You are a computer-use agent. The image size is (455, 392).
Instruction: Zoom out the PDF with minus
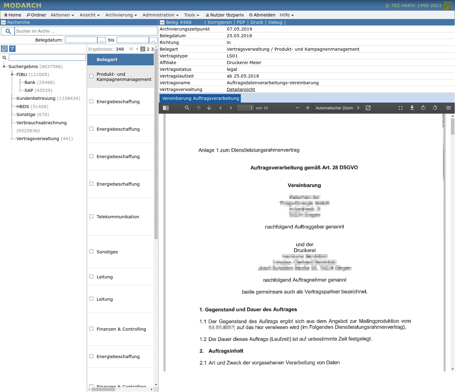click(x=297, y=108)
